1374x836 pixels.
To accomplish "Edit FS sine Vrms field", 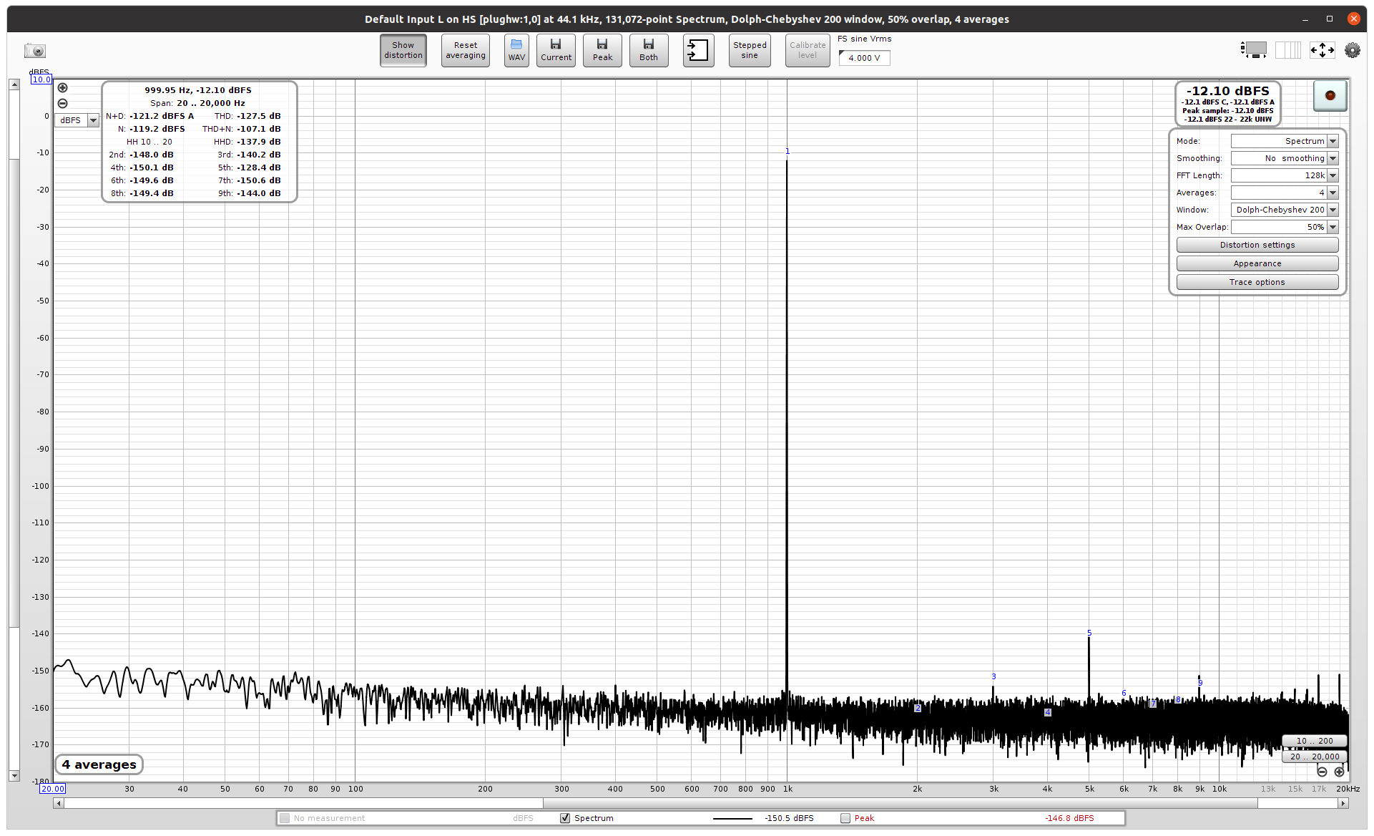I will click(x=865, y=58).
